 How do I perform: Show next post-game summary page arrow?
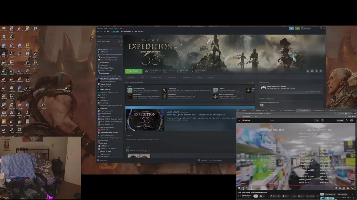[x=250, y=82]
